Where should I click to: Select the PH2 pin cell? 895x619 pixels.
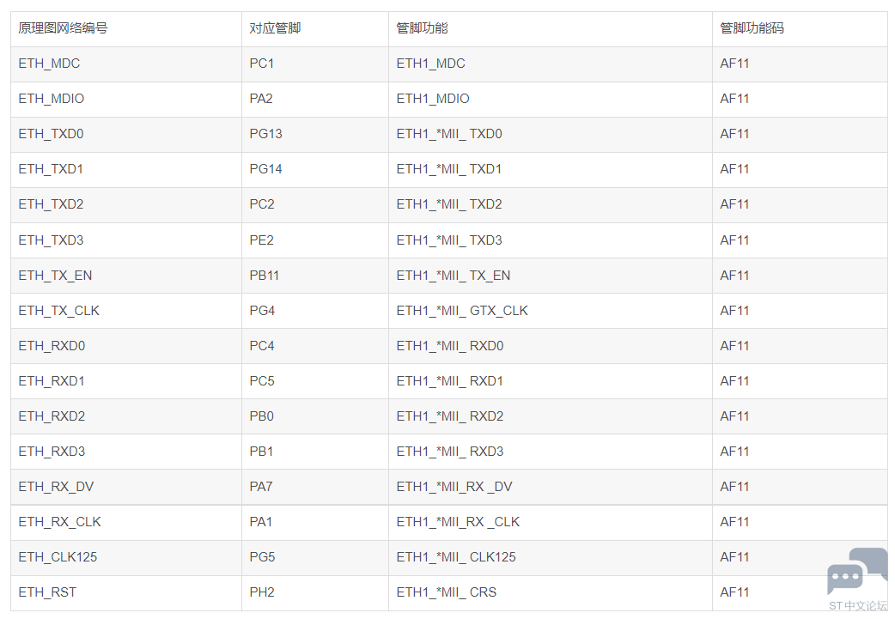(x=315, y=592)
